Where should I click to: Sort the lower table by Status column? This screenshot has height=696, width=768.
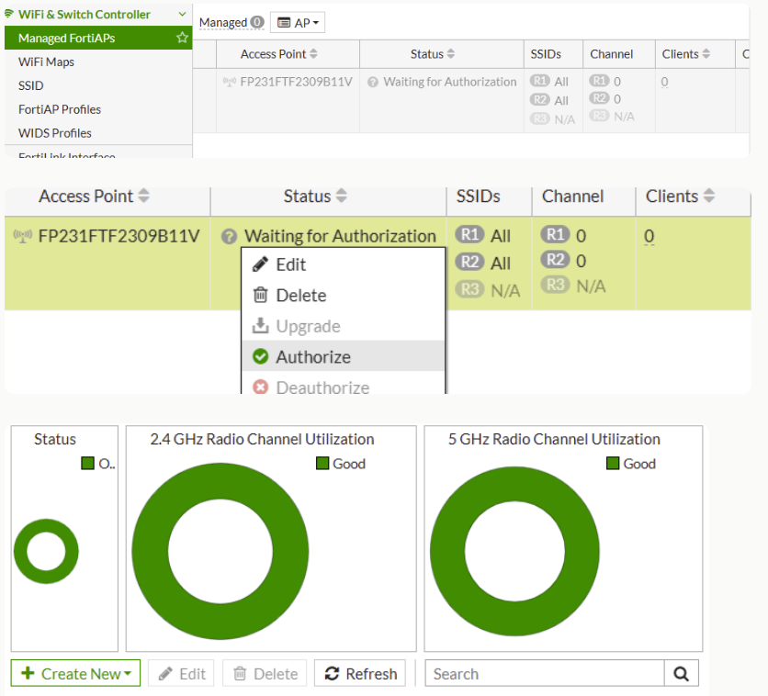(x=342, y=196)
